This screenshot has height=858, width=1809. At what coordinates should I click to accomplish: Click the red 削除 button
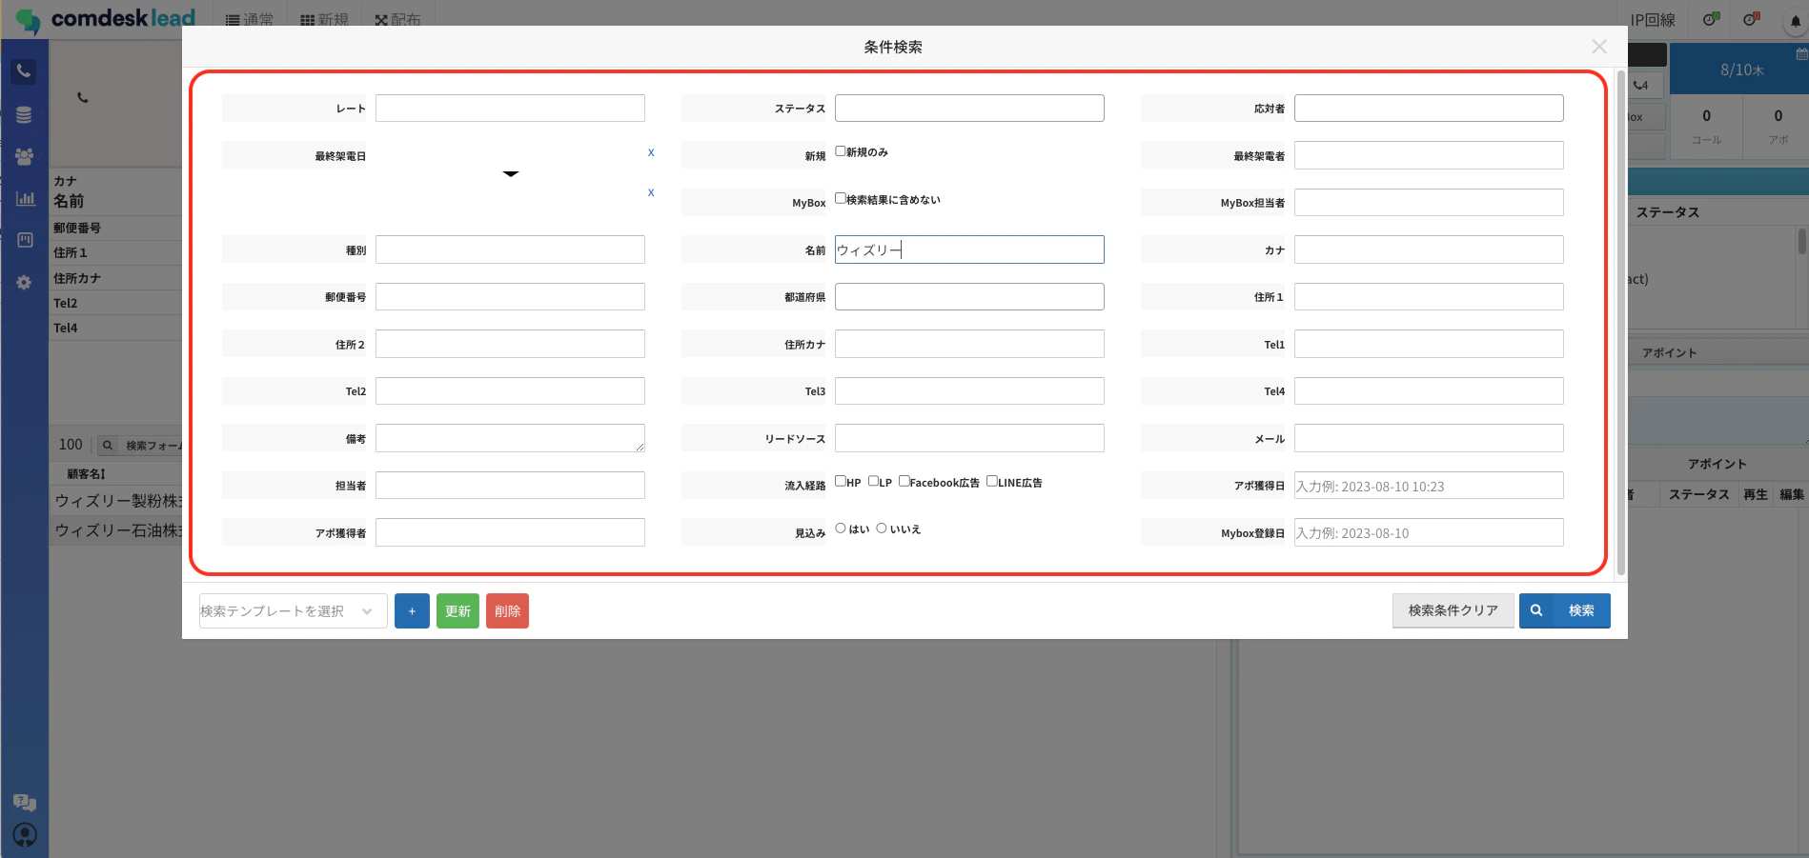pos(507,611)
